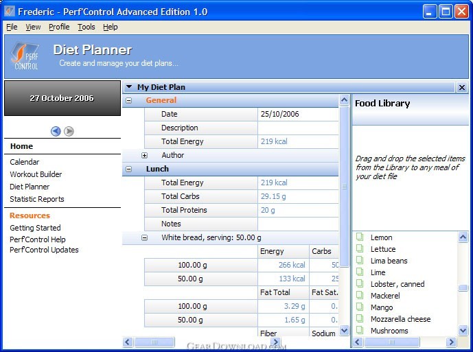This screenshot has height=352, width=473.
Task: Open the Profile menu
Action: click(59, 27)
